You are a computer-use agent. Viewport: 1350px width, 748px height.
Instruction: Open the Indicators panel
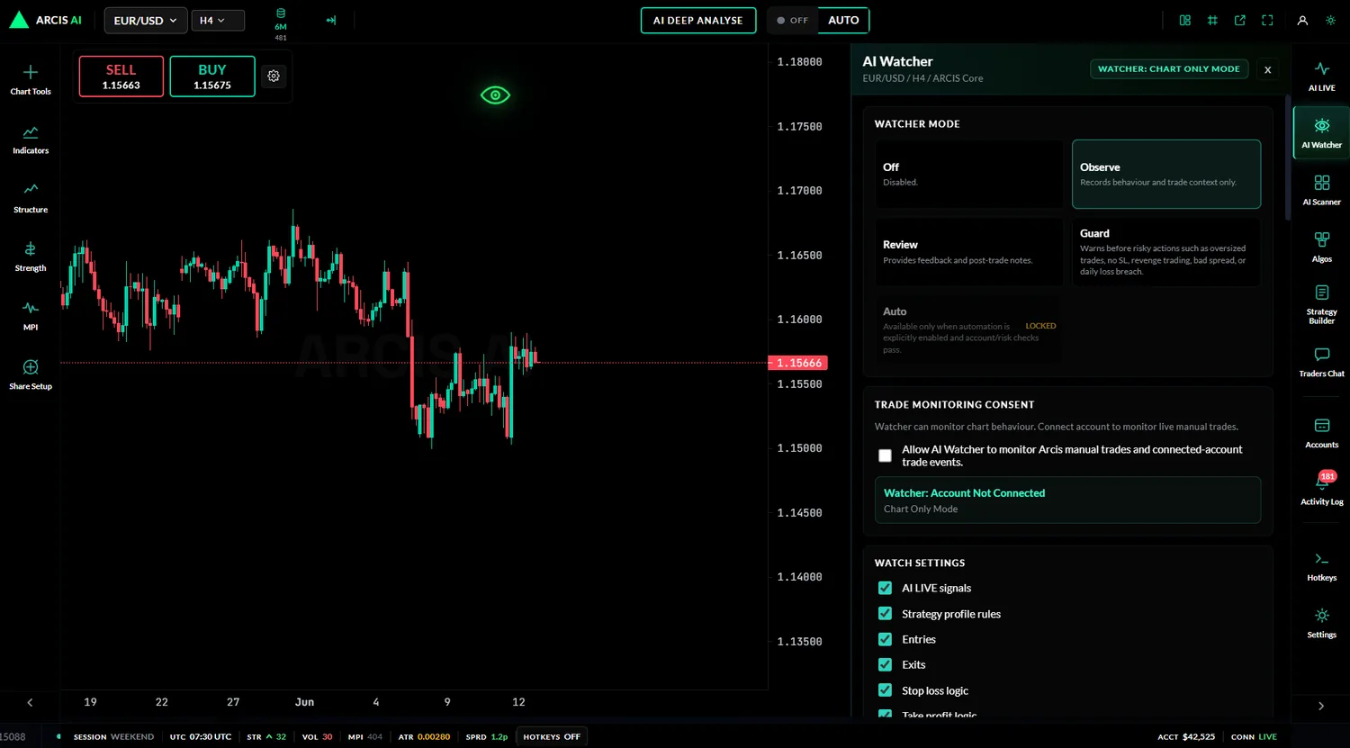click(31, 139)
